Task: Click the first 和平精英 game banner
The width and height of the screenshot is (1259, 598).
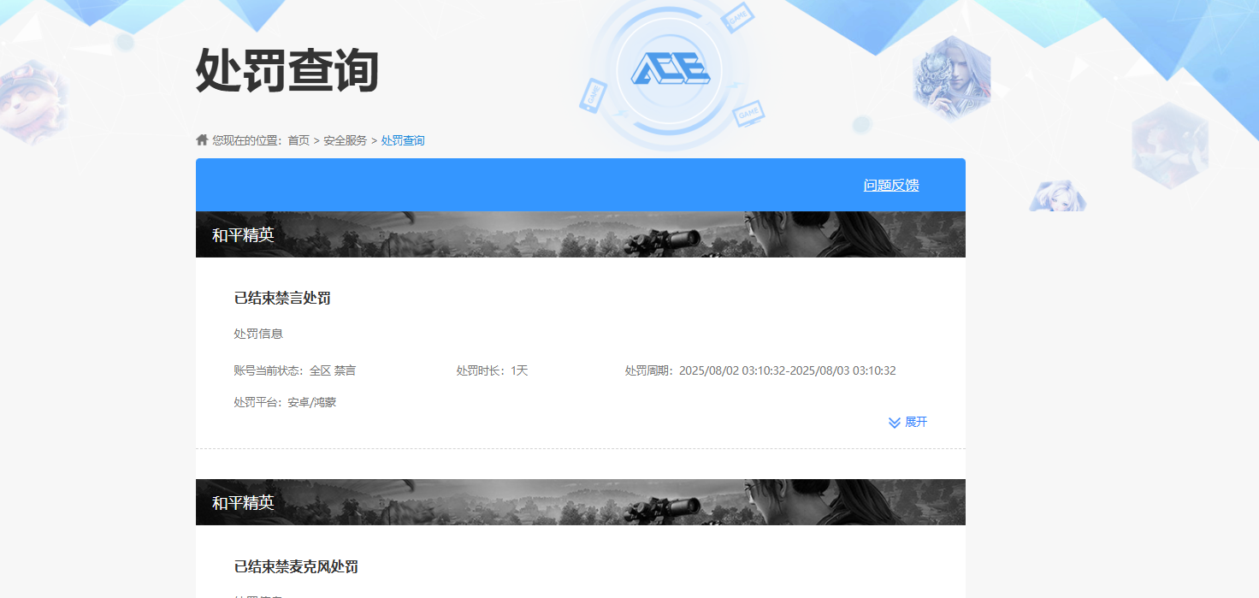Action: 580,234
